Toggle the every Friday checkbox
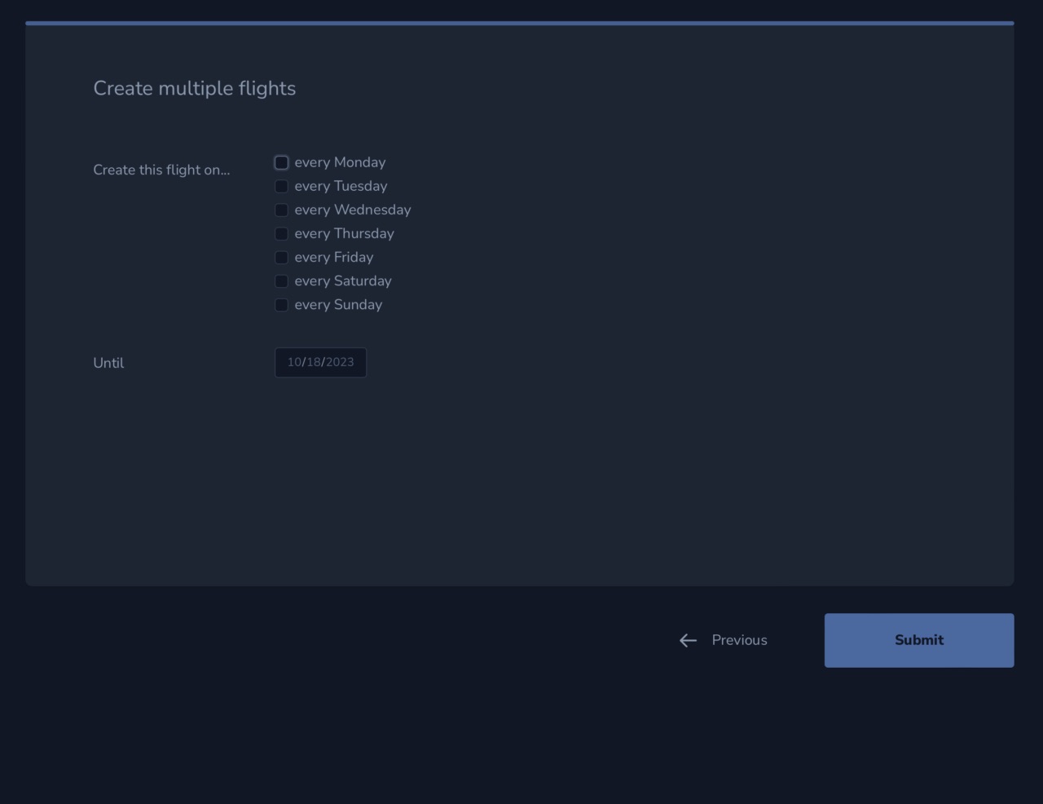The width and height of the screenshot is (1043, 804). (x=281, y=258)
